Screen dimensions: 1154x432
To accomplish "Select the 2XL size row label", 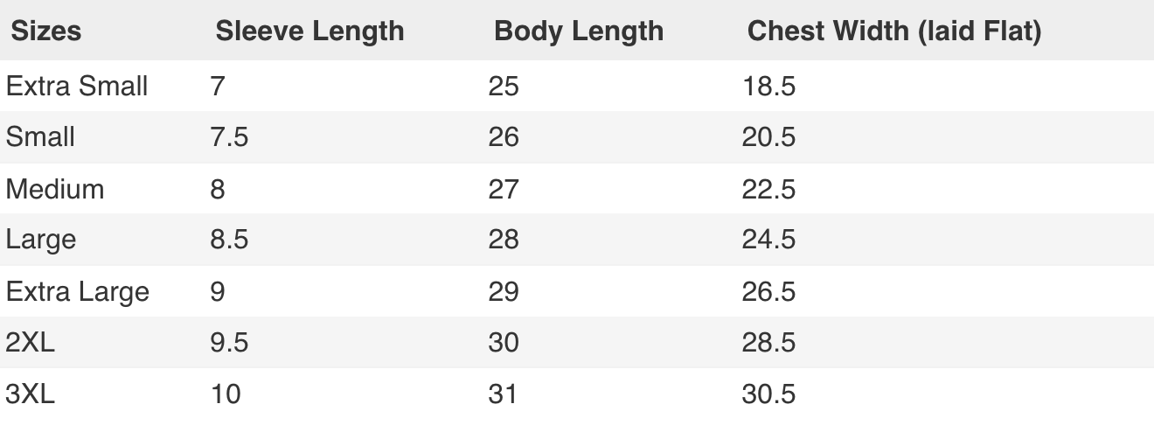I will pyautogui.click(x=30, y=342).
